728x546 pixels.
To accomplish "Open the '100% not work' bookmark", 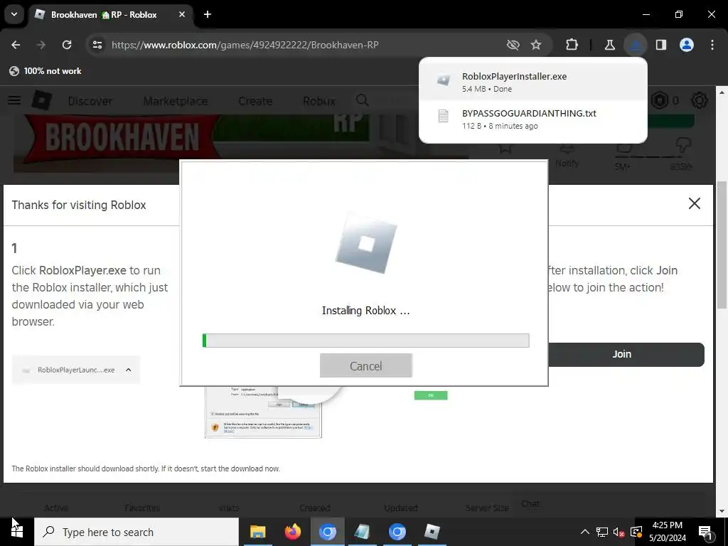I will point(45,71).
